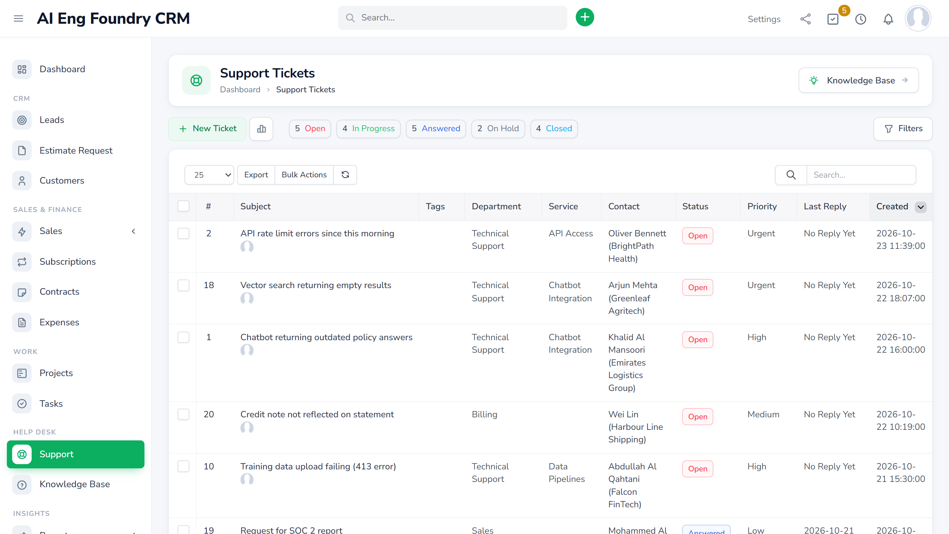The image size is (949, 534).
Task: Open Leads from the sidebar
Action: [75, 120]
